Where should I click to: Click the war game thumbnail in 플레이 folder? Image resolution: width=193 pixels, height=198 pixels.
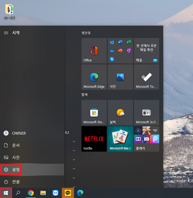coord(147,131)
